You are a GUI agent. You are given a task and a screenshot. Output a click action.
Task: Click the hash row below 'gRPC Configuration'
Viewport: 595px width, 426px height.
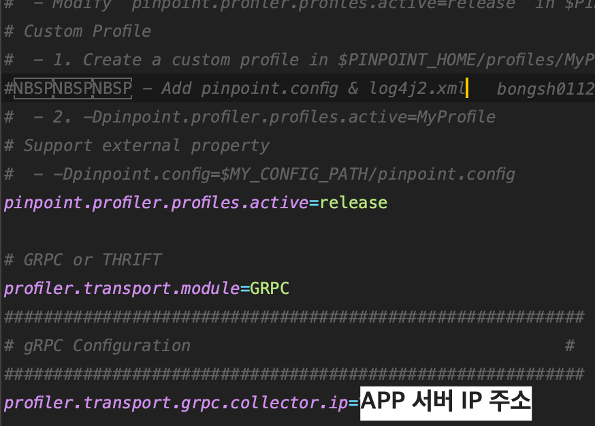[x=294, y=374]
